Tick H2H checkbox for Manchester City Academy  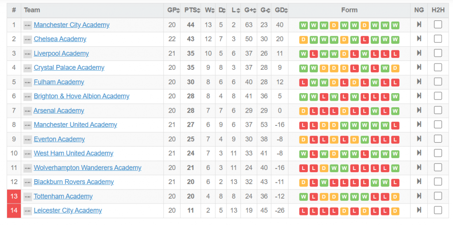[438, 25]
